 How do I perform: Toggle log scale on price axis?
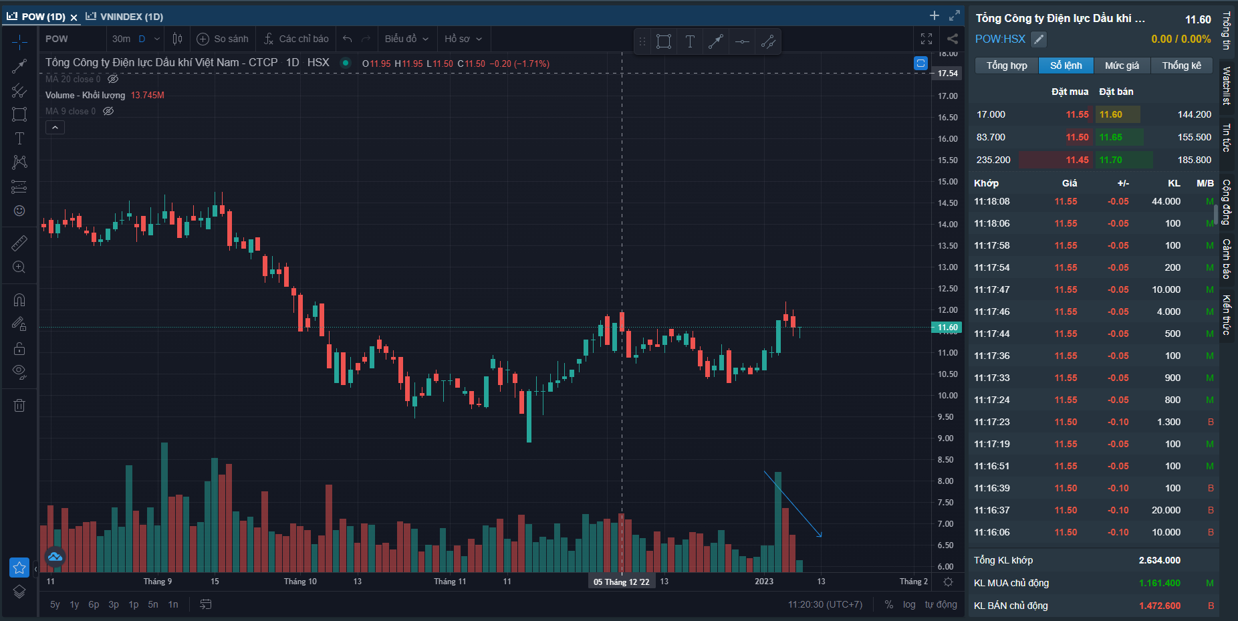pyautogui.click(x=909, y=604)
